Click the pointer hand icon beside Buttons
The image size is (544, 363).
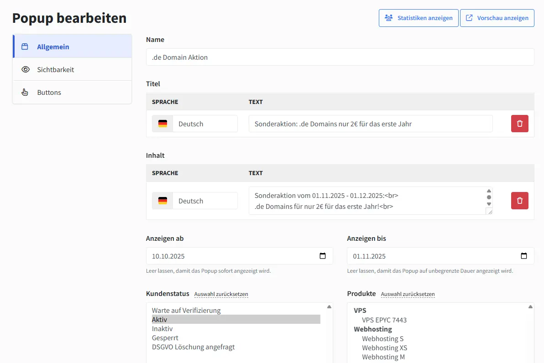[x=25, y=92]
